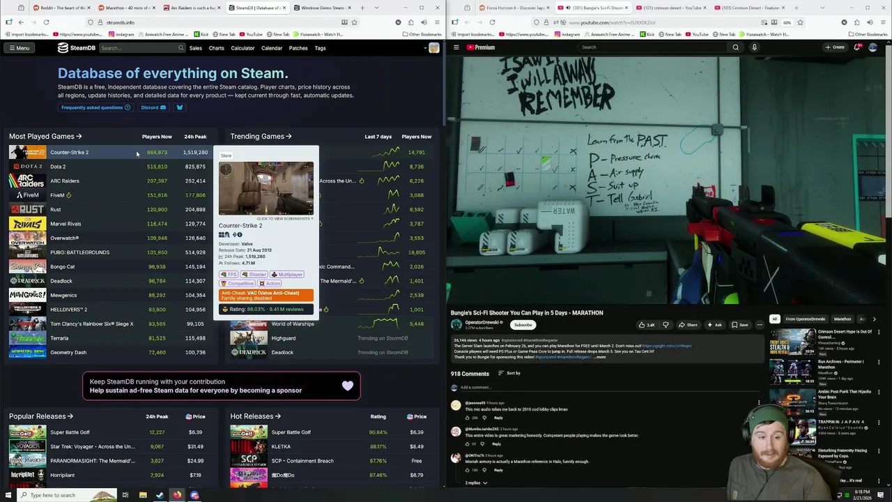Viewport: 892px width, 502px height.
Task: Click Super Battle Golf in Popular Releases
Action: click(70, 432)
